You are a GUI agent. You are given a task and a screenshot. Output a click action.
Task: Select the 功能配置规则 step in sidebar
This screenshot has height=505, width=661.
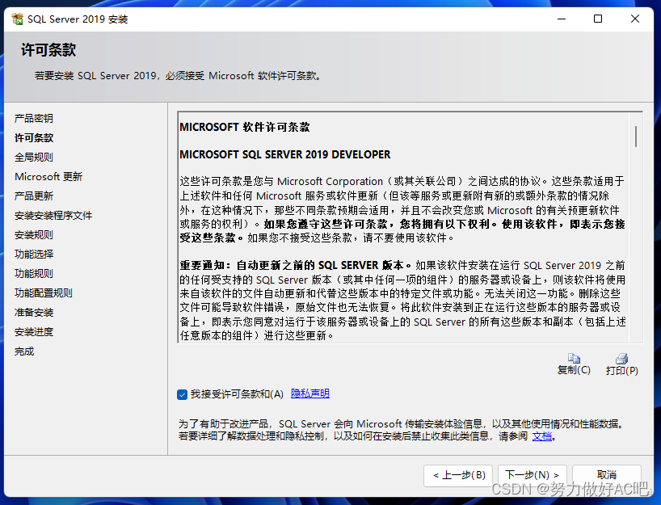[44, 293]
